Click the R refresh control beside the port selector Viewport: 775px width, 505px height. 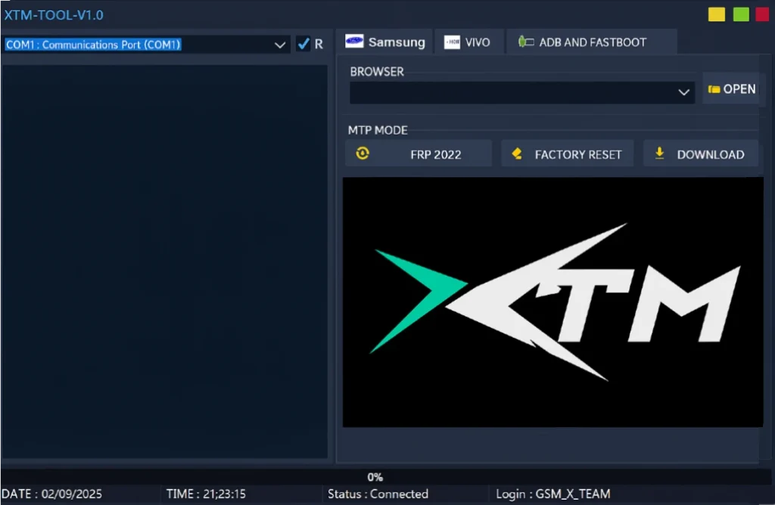coord(319,44)
